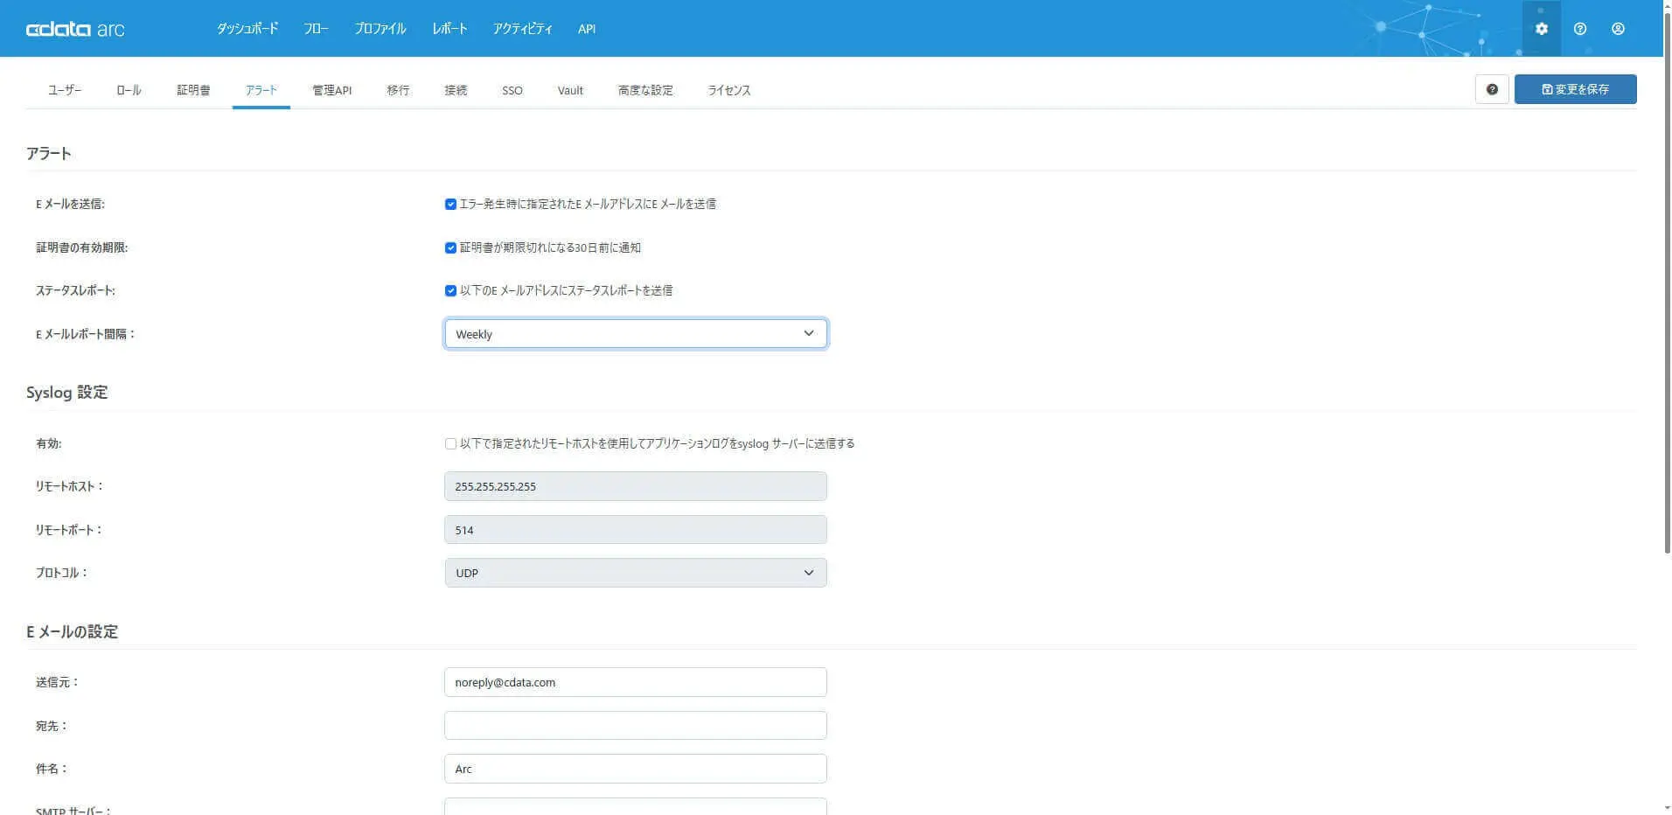Click the アラート section heading
The height and width of the screenshot is (815, 1672).
point(49,153)
